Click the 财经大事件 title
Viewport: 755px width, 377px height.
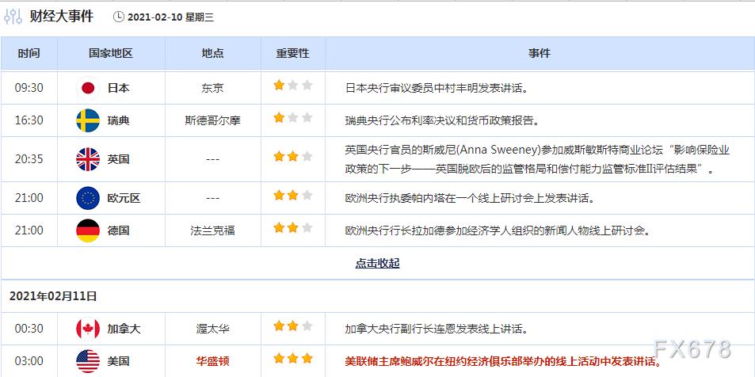(x=61, y=17)
